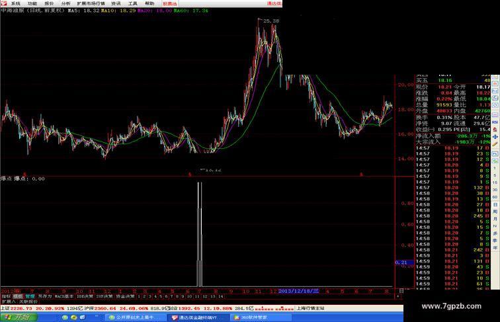Image resolution: width=500 pixels, height=322 pixels.
Task: Select the MACD基本 template tab
Action: (x=64, y=296)
